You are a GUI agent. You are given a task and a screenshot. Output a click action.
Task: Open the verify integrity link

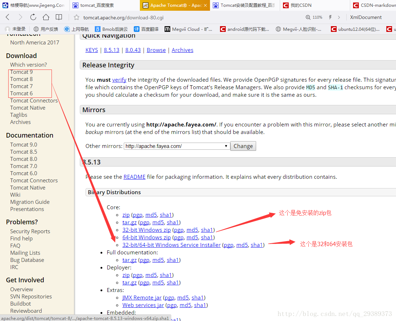[x=119, y=80]
